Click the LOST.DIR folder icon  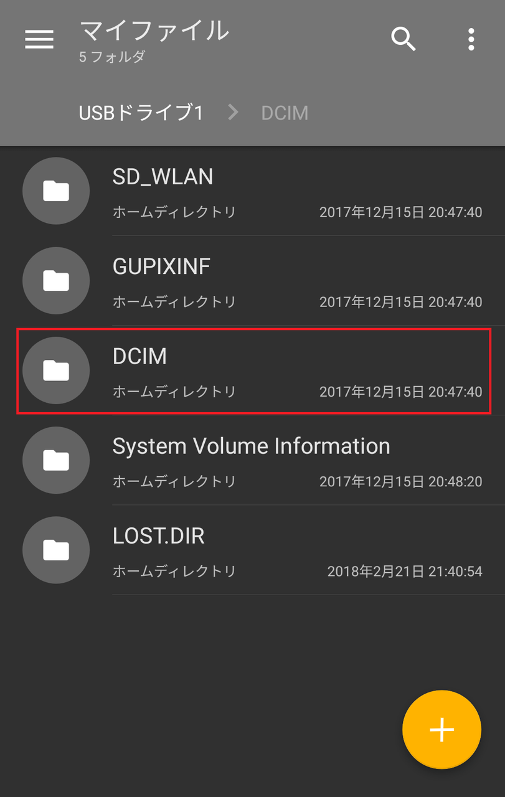56,550
